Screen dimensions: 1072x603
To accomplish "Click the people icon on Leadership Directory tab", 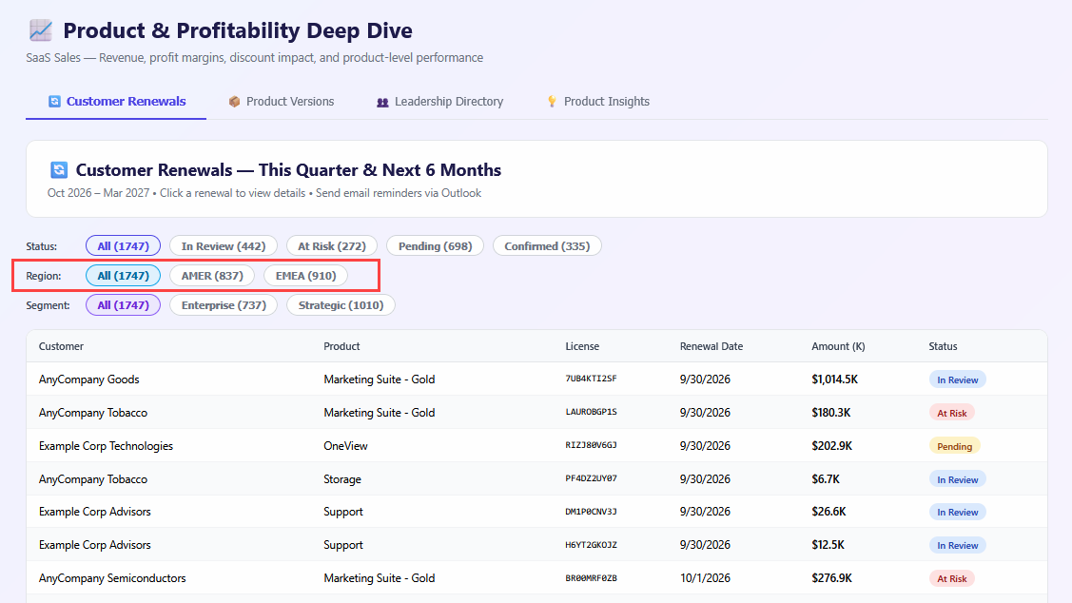I will [x=382, y=102].
